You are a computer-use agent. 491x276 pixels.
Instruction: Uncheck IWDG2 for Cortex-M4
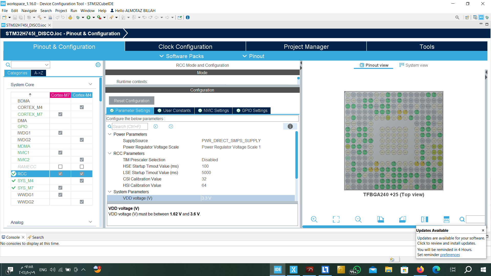(82, 140)
